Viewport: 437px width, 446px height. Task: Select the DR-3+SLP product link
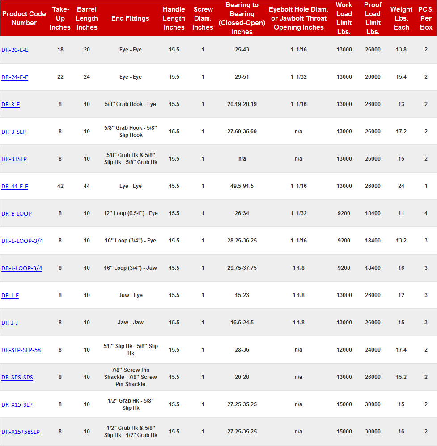coord(14,159)
